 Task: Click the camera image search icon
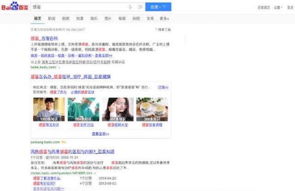point(140,7)
